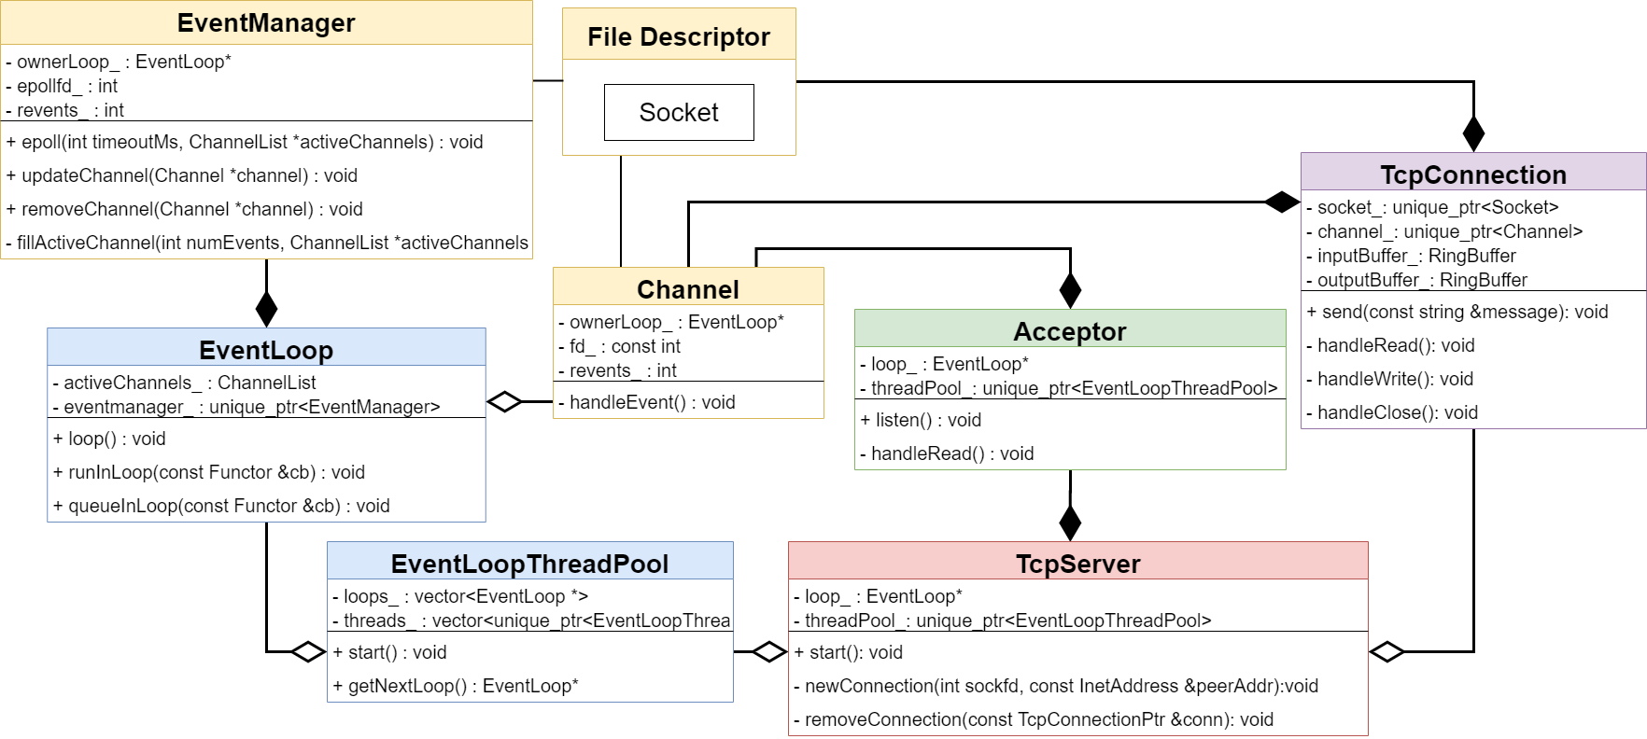Select the Acceptor class title
1647x739 pixels.
(x=1070, y=332)
